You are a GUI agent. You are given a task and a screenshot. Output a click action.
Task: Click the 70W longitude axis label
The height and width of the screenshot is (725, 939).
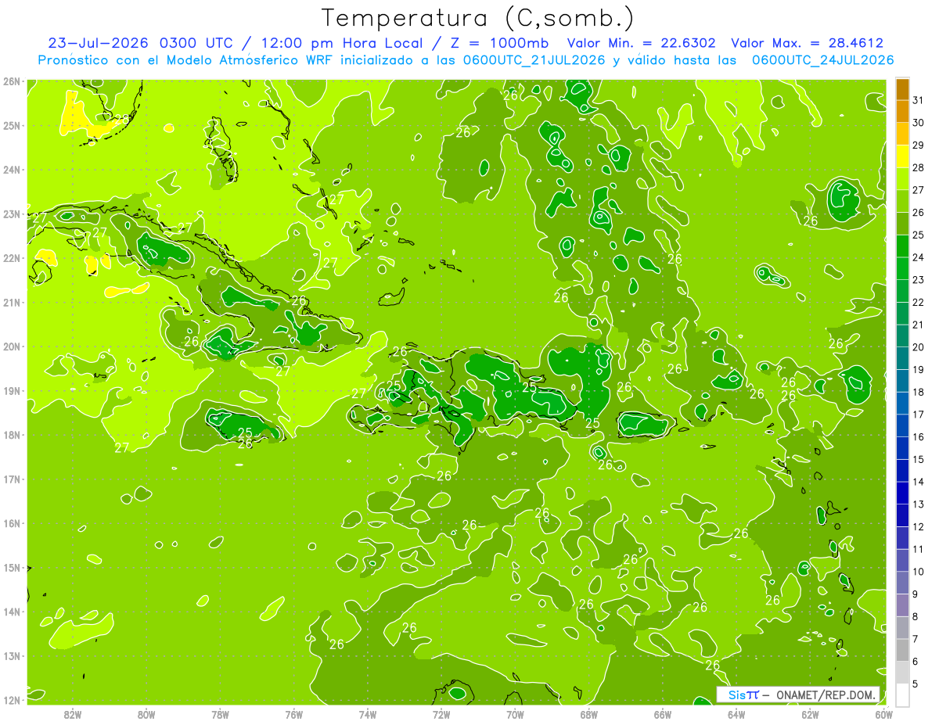515,714
